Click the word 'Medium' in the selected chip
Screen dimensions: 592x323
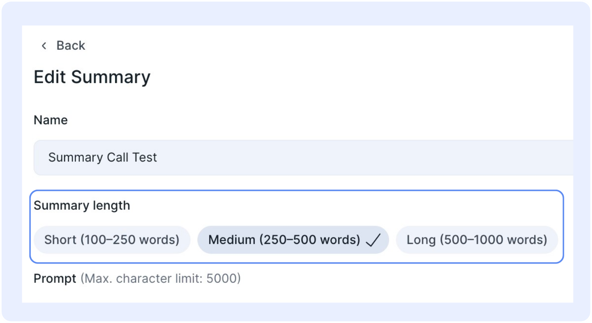pos(232,240)
